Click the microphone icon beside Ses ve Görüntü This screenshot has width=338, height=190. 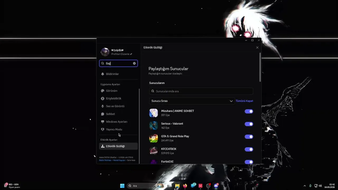pos(103,106)
